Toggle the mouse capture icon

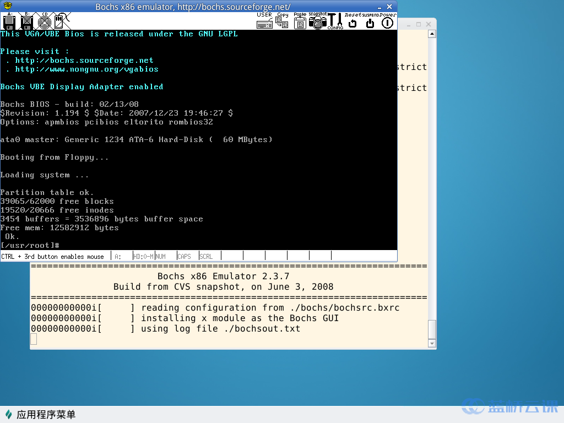tap(62, 21)
